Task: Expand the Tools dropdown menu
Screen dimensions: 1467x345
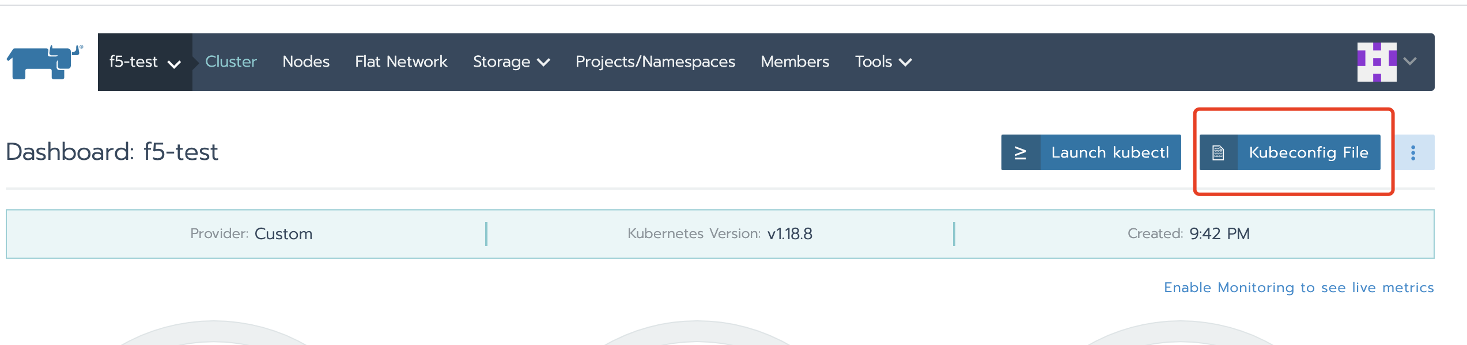Action: pos(883,62)
